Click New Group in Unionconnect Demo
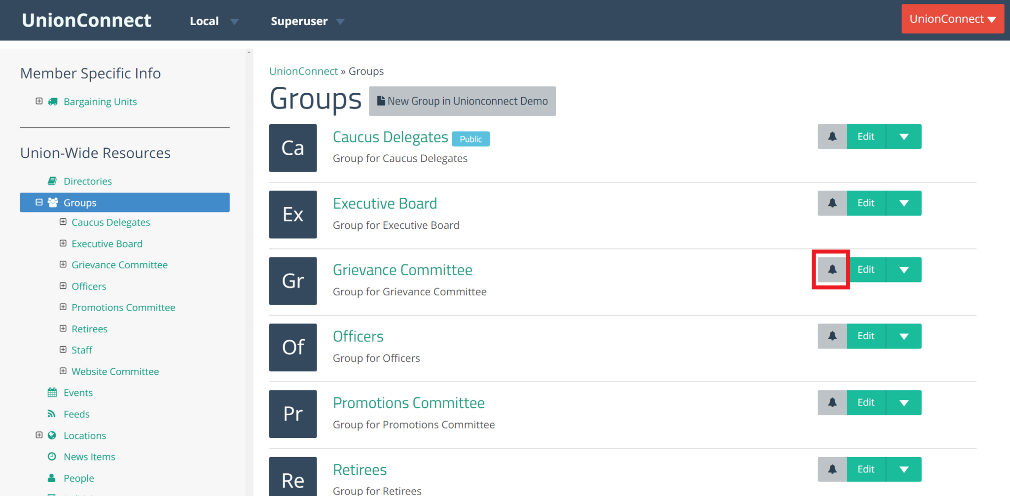The width and height of the screenshot is (1010, 496). click(462, 101)
